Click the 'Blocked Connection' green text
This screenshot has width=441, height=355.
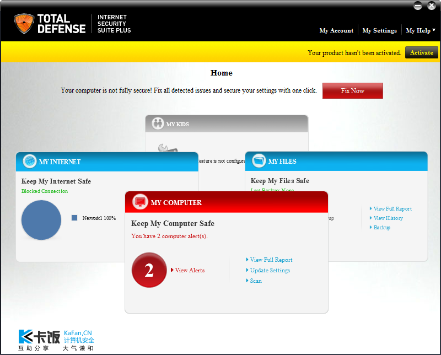click(x=45, y=191)
